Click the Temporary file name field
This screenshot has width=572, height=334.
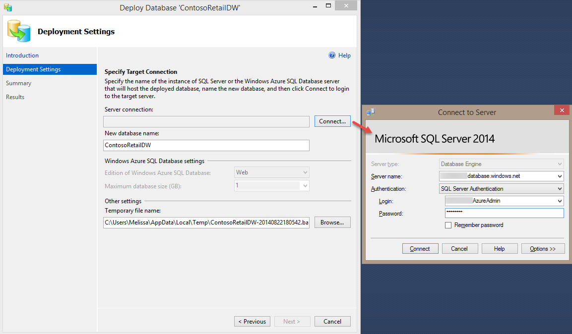tap(206, 223)
